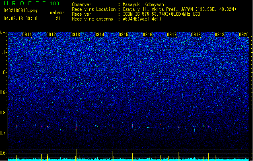The width and height of the screenshot is (253, 161).
Task: Click the observer name Masayuki Kobayashi
Action: [144, 4]
